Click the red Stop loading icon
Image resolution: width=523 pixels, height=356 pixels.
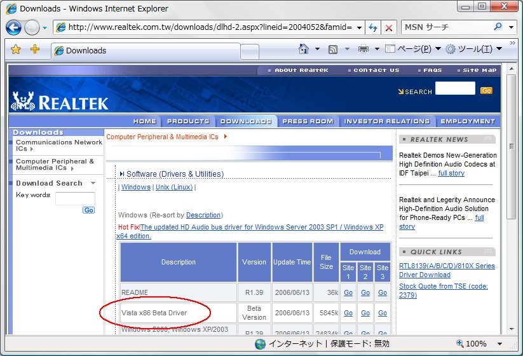[x=388, y=27]
